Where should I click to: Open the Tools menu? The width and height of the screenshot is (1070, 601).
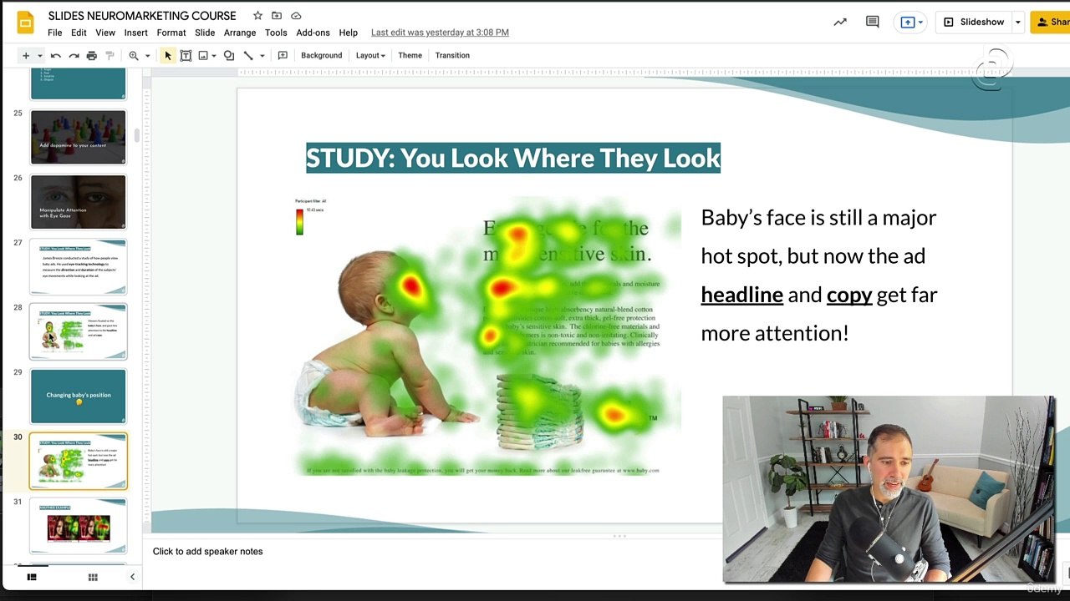coord(276,33)
